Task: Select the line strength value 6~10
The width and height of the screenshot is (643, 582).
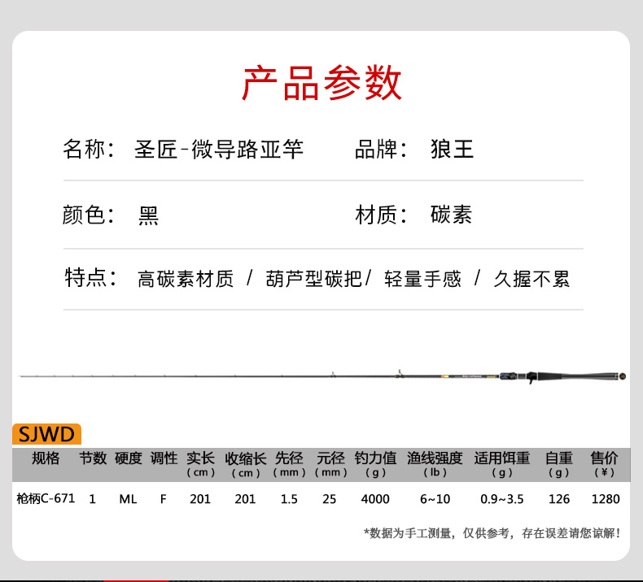Action: pos(435,499)
